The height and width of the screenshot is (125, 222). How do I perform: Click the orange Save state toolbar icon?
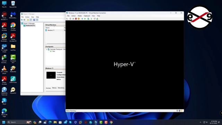pyautogui.click(x=79, y=19)
